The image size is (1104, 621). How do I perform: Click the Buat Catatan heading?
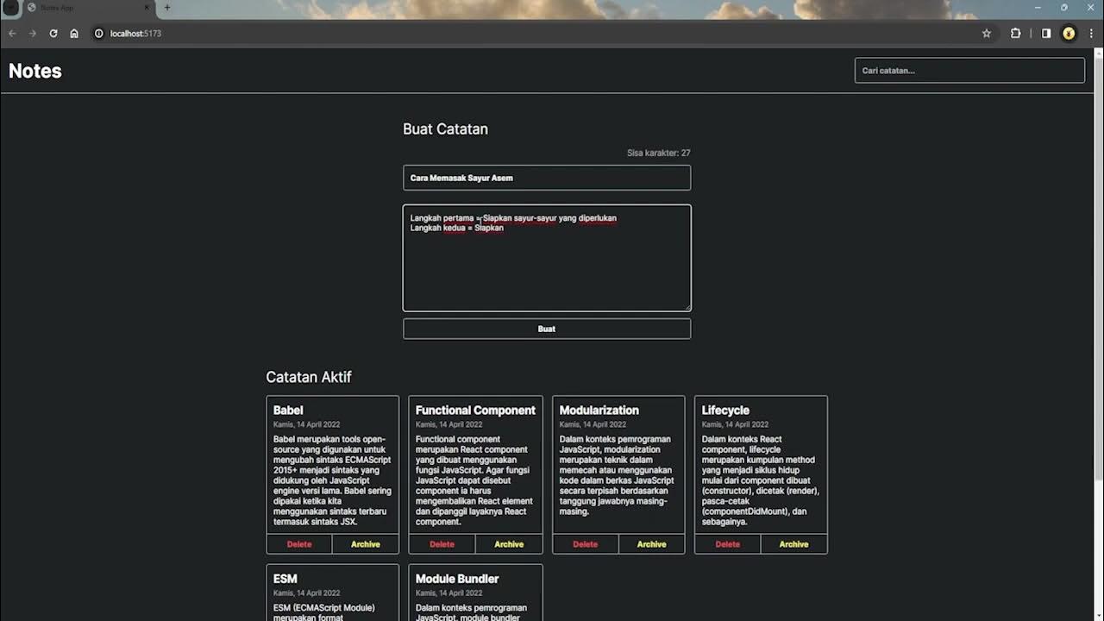pyautogui.click(x=445, y=129)
